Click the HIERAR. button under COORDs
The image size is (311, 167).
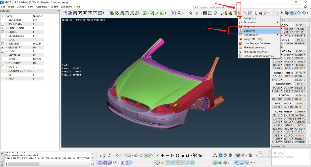(300, 43)
